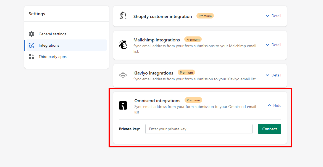Expand Shopify customer integration Detail
Image resolution: width=323 pixels, height=167 pixels.
(x=273, y=16)
